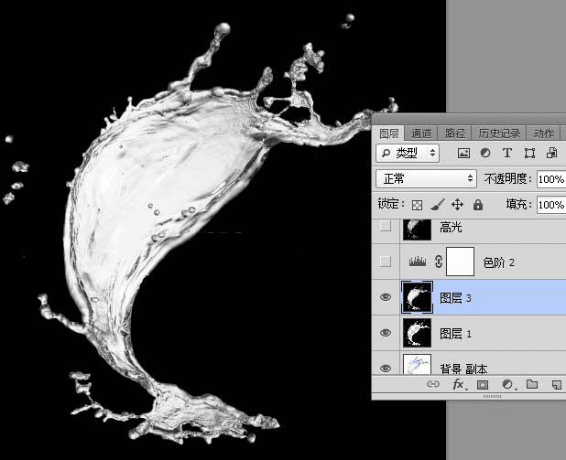Add a layer mask

[483, 385]
